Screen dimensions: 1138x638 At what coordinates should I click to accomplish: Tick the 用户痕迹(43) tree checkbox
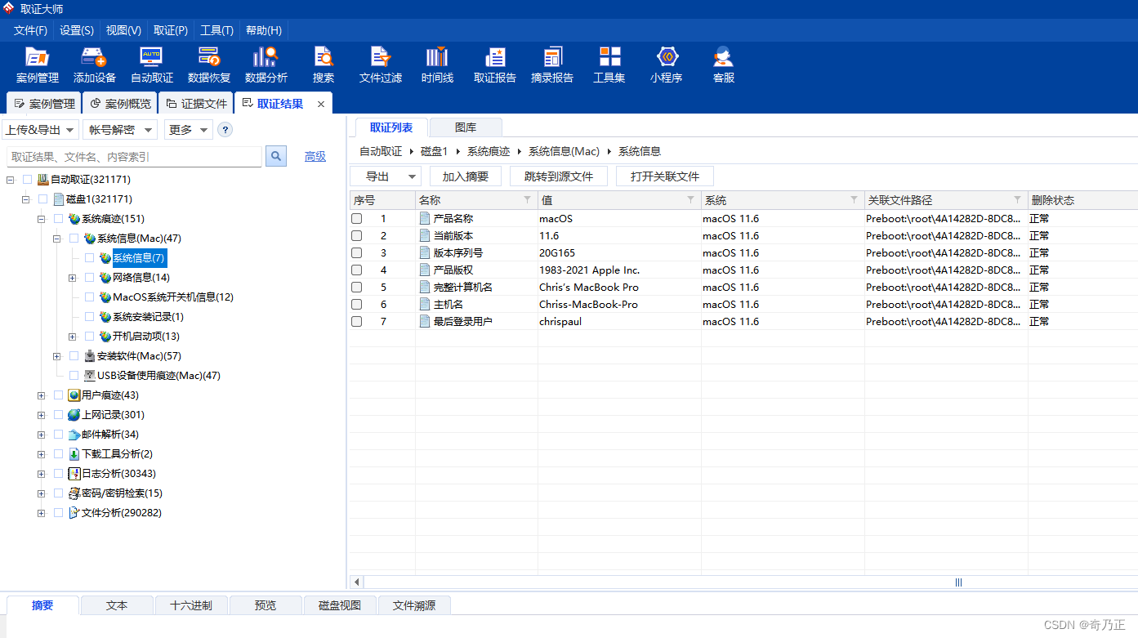click(58, 395)
